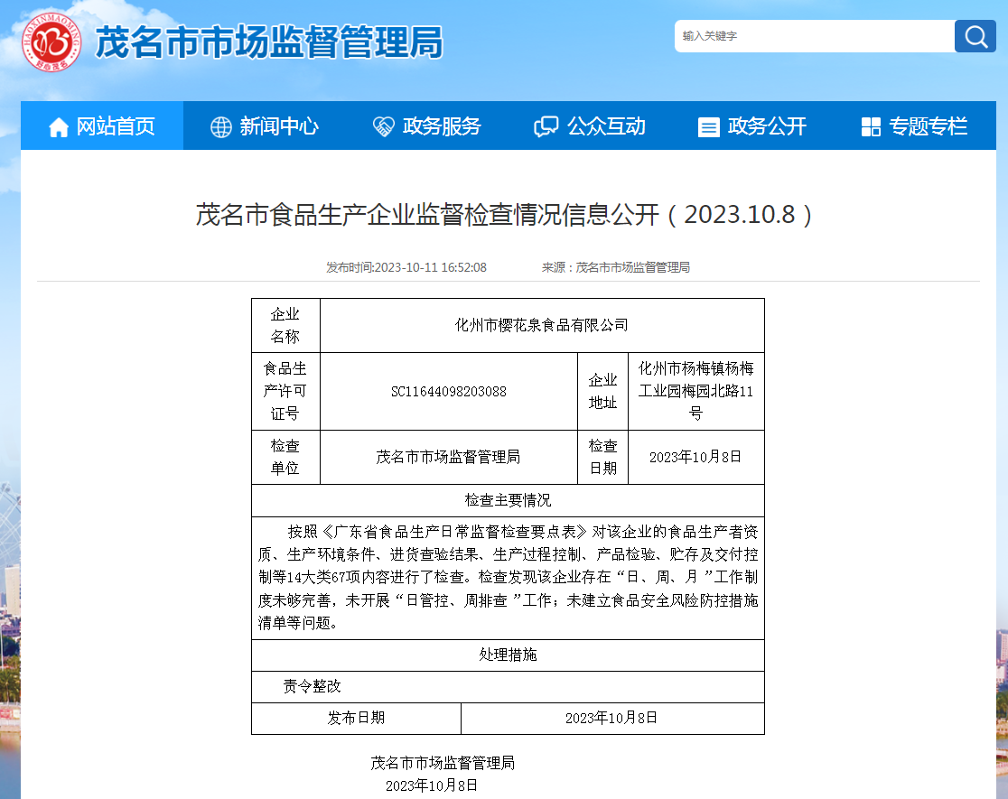Click the grid icon beside 专题专栏
Viewport: 1008px width, 799px height.
pyautogui.click(x=871, y=126)
